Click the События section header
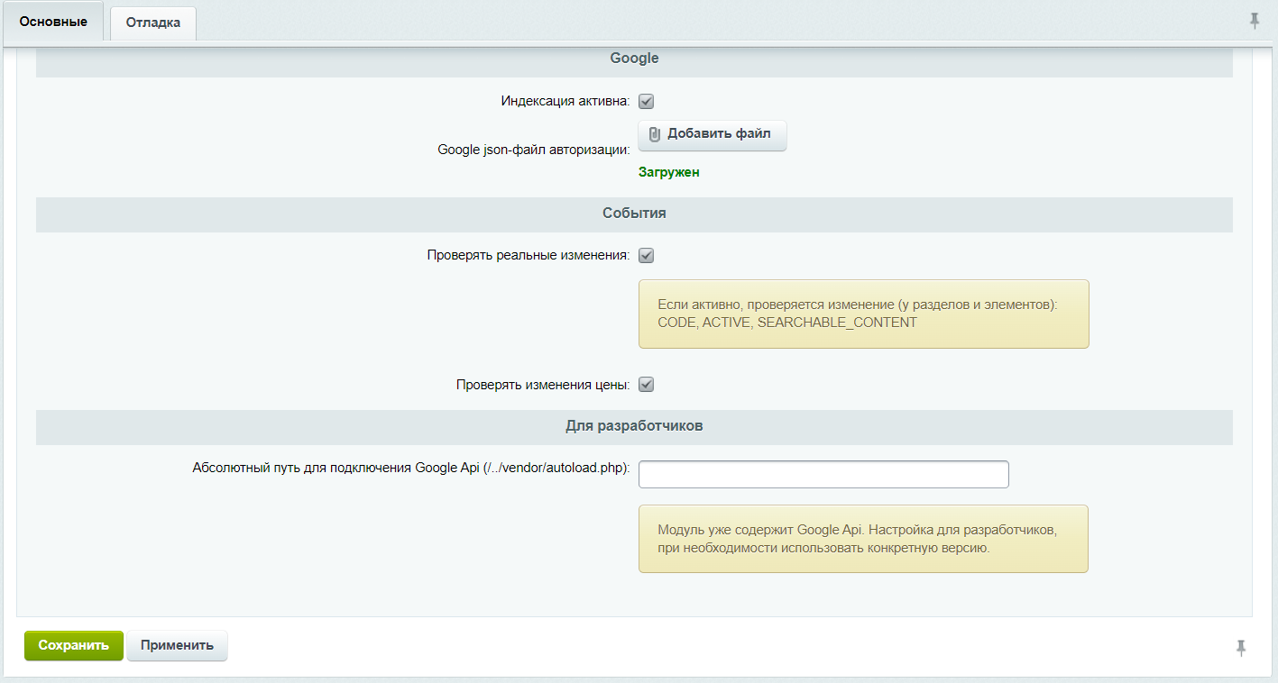 coord(634,214)
